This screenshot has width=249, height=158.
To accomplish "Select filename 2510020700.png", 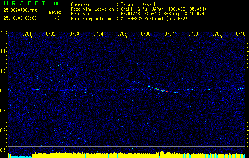I will (20, 11).
